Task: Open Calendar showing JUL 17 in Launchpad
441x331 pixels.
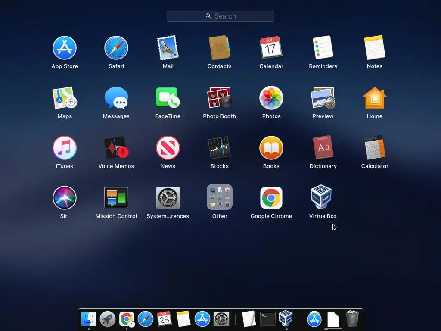Action: (x=271, y=47)
